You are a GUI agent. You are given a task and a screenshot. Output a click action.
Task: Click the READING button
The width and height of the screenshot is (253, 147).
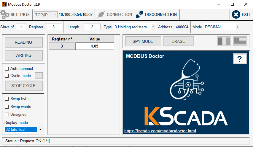point(23,42)
